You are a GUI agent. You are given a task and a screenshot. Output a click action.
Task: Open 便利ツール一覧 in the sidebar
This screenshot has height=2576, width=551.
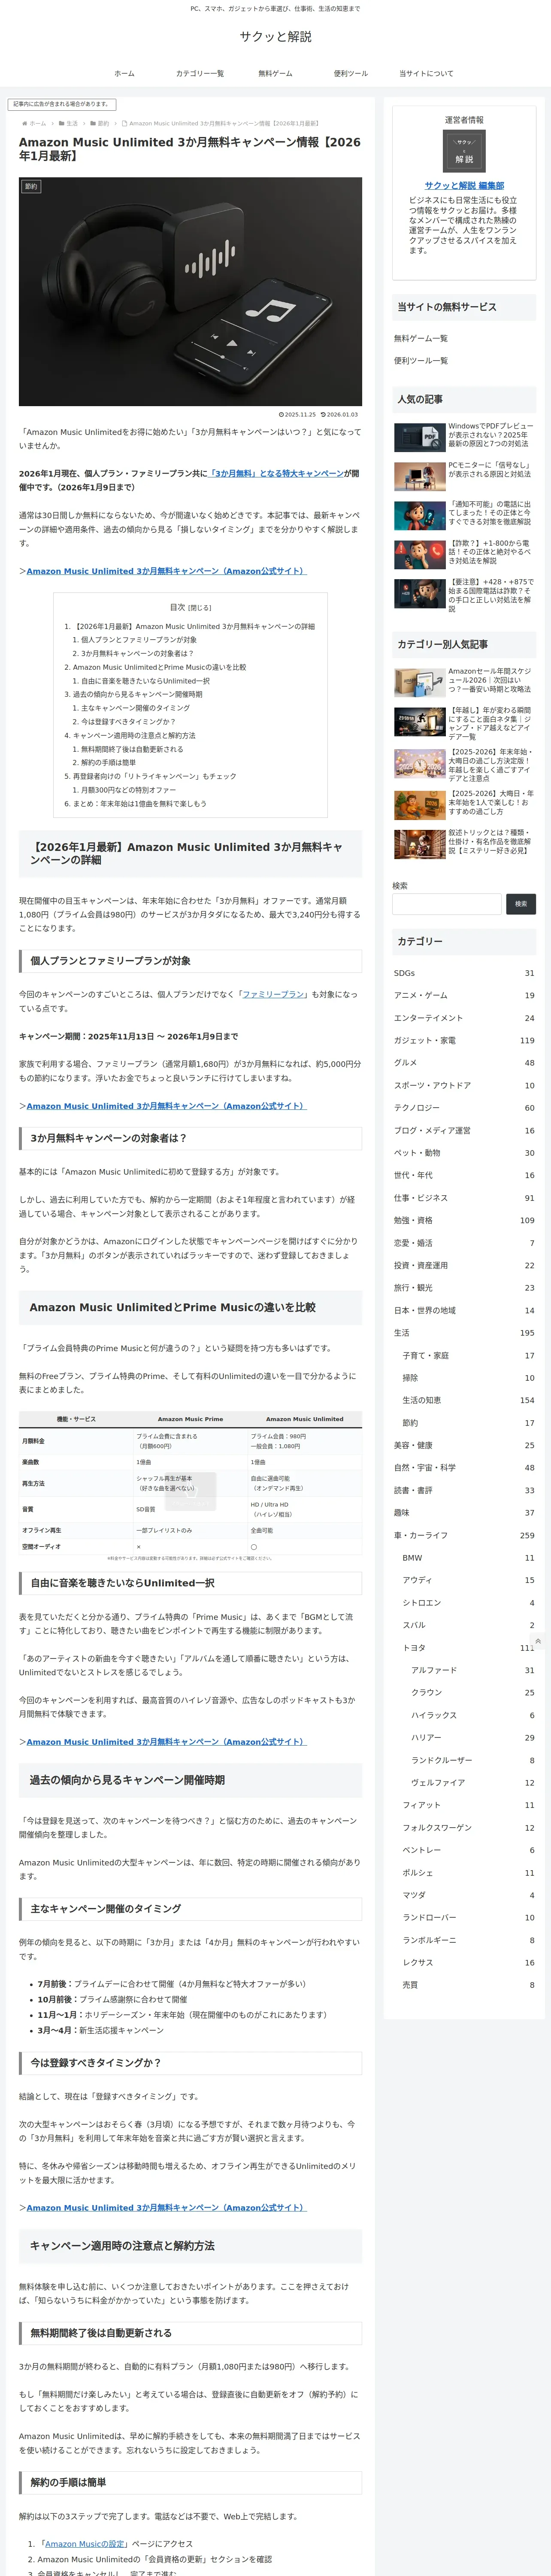pyautogui.click(x=421, y=360)
